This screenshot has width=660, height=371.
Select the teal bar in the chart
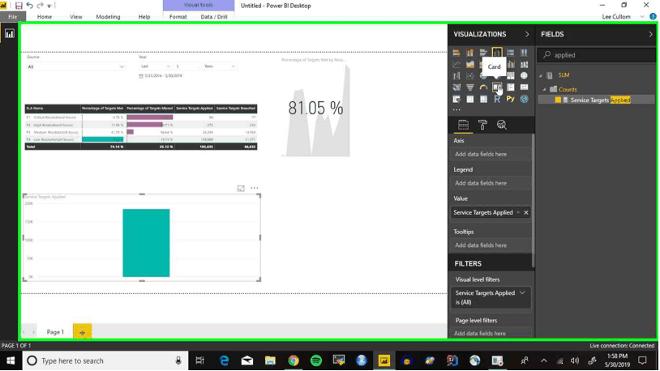click(x=146, y=243)
